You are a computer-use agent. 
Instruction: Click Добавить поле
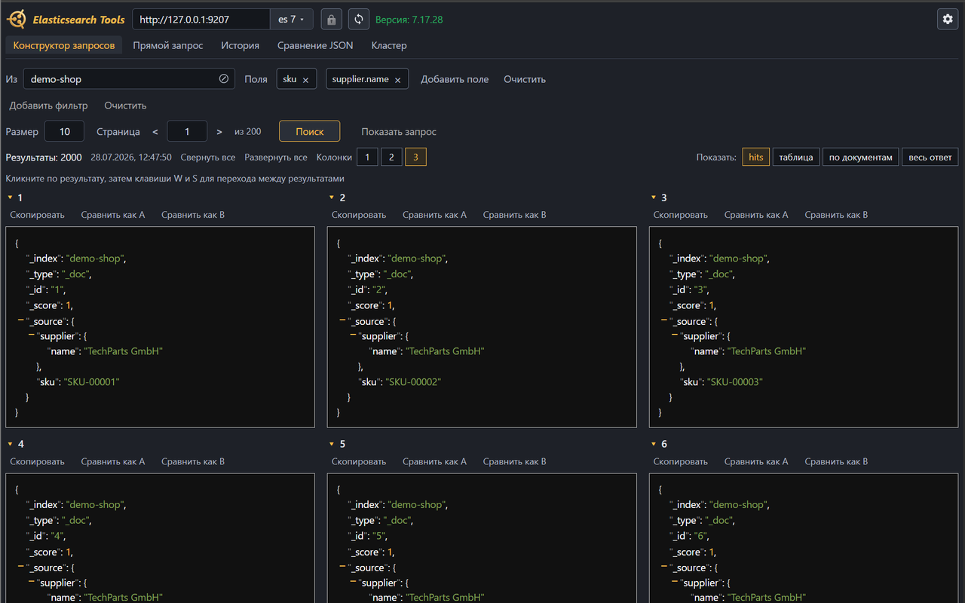coord(455,79)
